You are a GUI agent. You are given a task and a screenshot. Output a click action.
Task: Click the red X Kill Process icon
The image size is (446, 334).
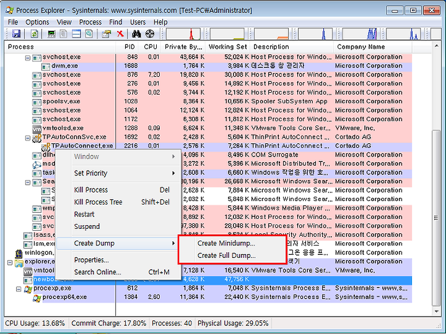(x=120, y=34)
